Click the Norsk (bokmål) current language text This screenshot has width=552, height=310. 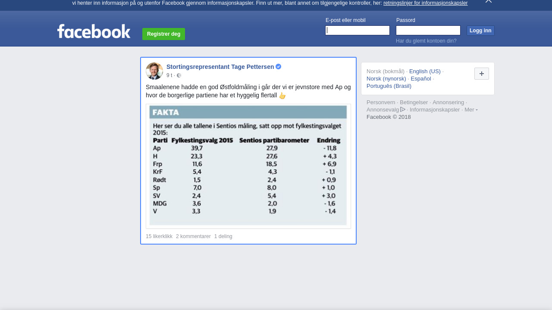tap(386, 71)
